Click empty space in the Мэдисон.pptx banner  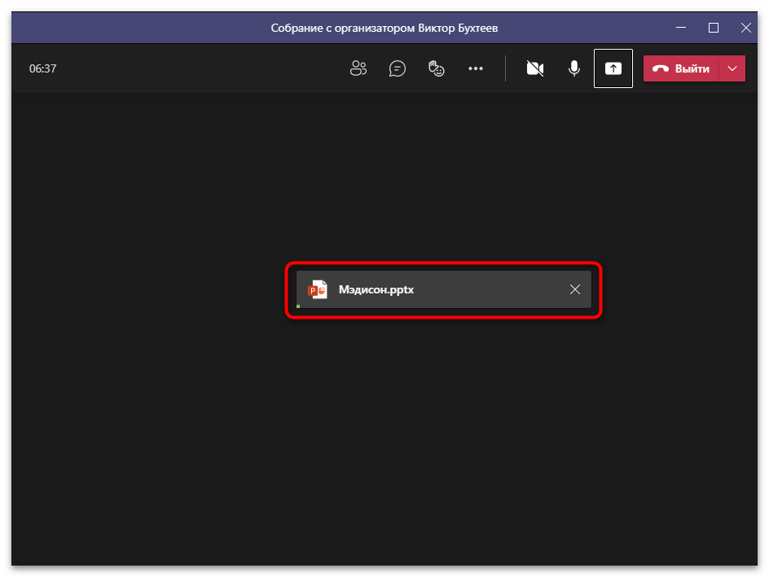click(489, 289)
